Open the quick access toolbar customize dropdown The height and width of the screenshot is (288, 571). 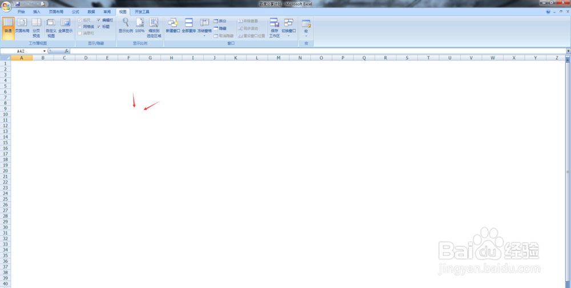click(x=52, y=3)
